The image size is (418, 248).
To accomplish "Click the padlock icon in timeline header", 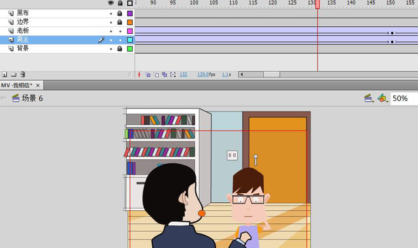I will (120, 3).
